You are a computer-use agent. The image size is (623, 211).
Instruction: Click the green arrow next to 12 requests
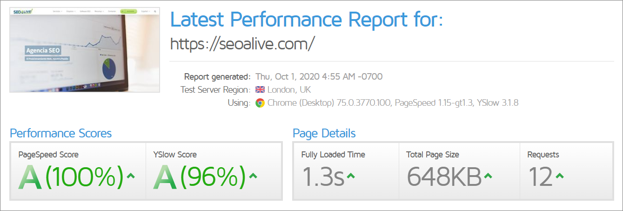pos(560,176)
